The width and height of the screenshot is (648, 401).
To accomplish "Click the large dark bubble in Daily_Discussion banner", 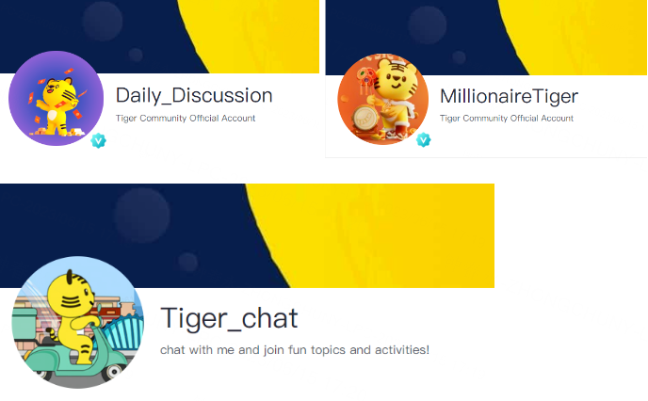I will tap(102, 21).
